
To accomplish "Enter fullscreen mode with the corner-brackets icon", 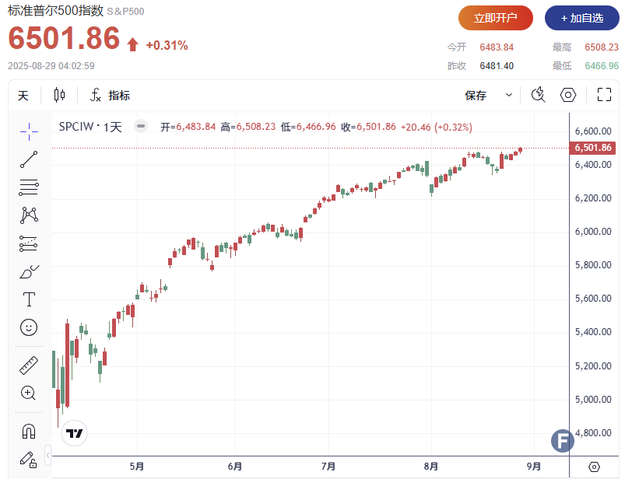I will coord(604,95).
